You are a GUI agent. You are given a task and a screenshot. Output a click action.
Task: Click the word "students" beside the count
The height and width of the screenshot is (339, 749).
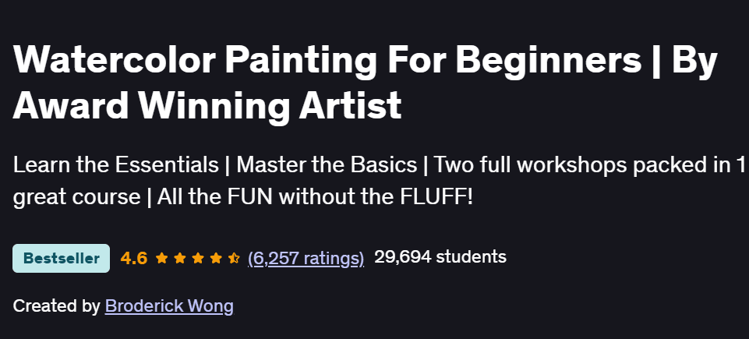(471, 257)
